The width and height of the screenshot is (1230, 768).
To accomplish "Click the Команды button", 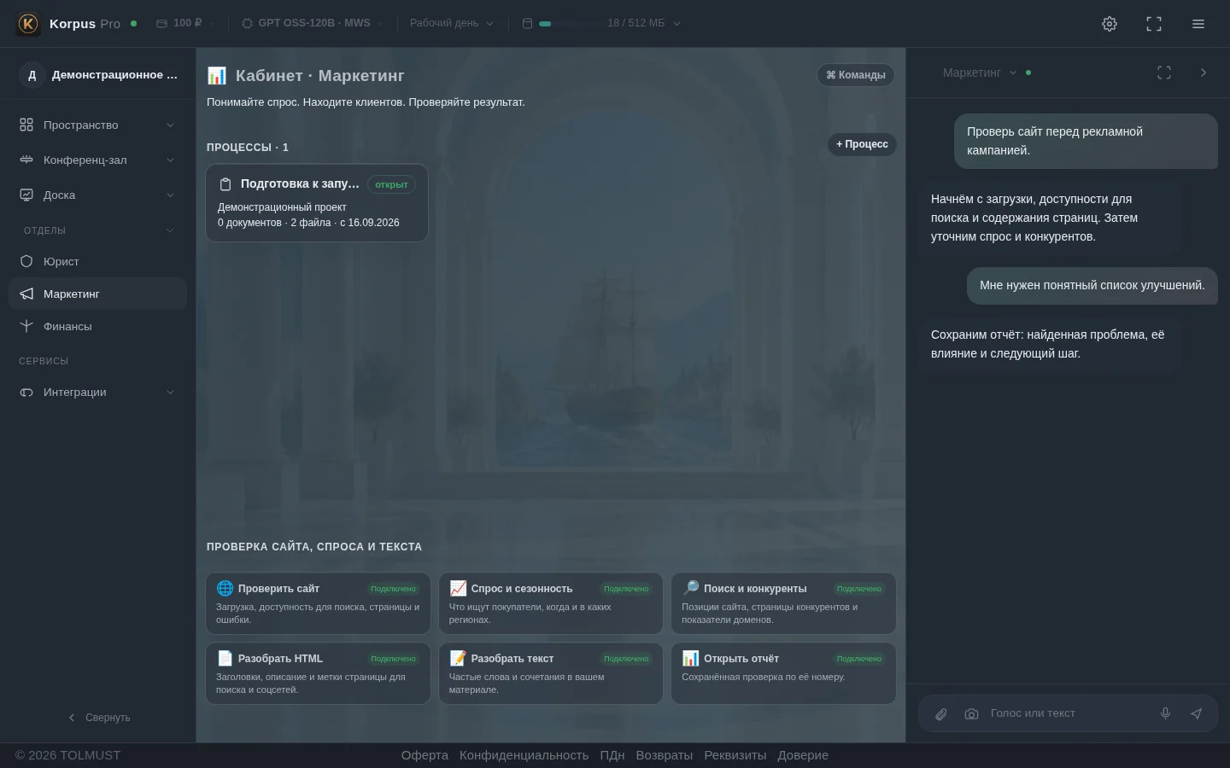I will (856, 75).
